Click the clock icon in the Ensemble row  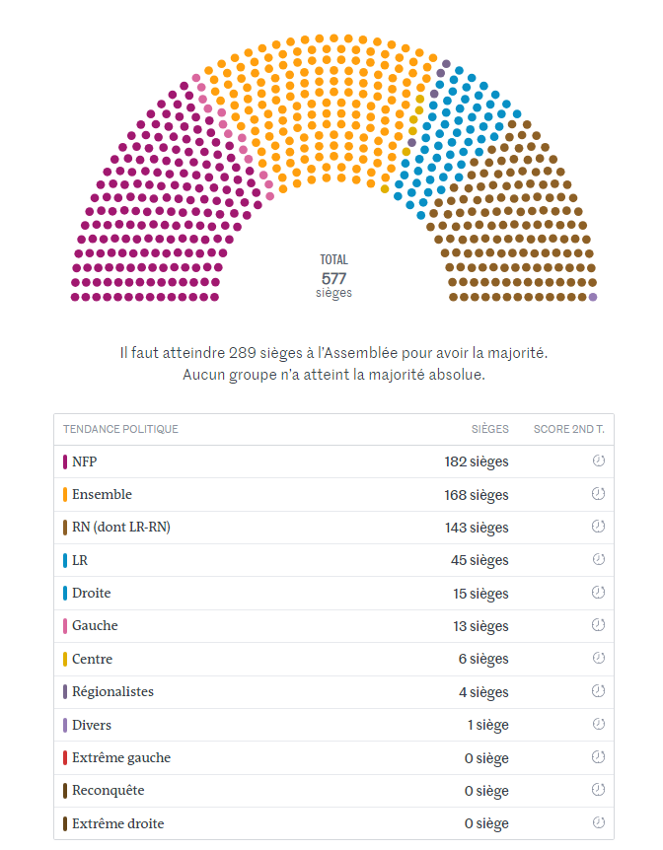(598, 494)
